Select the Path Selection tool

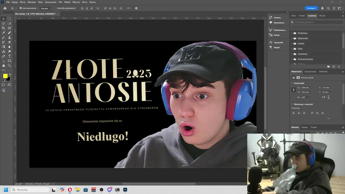pos(4,61)
